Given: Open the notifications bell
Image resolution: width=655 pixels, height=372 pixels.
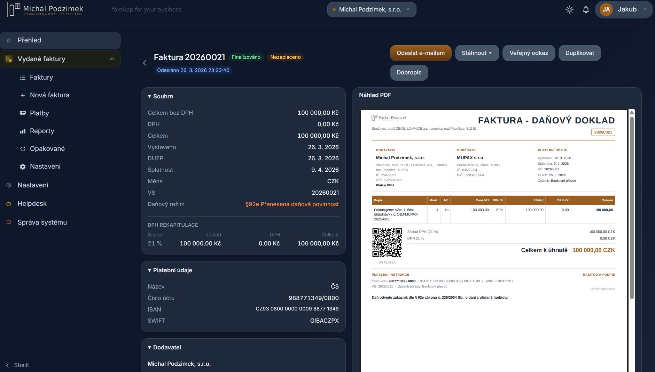Looking at the screenshot, I should 586,10.
